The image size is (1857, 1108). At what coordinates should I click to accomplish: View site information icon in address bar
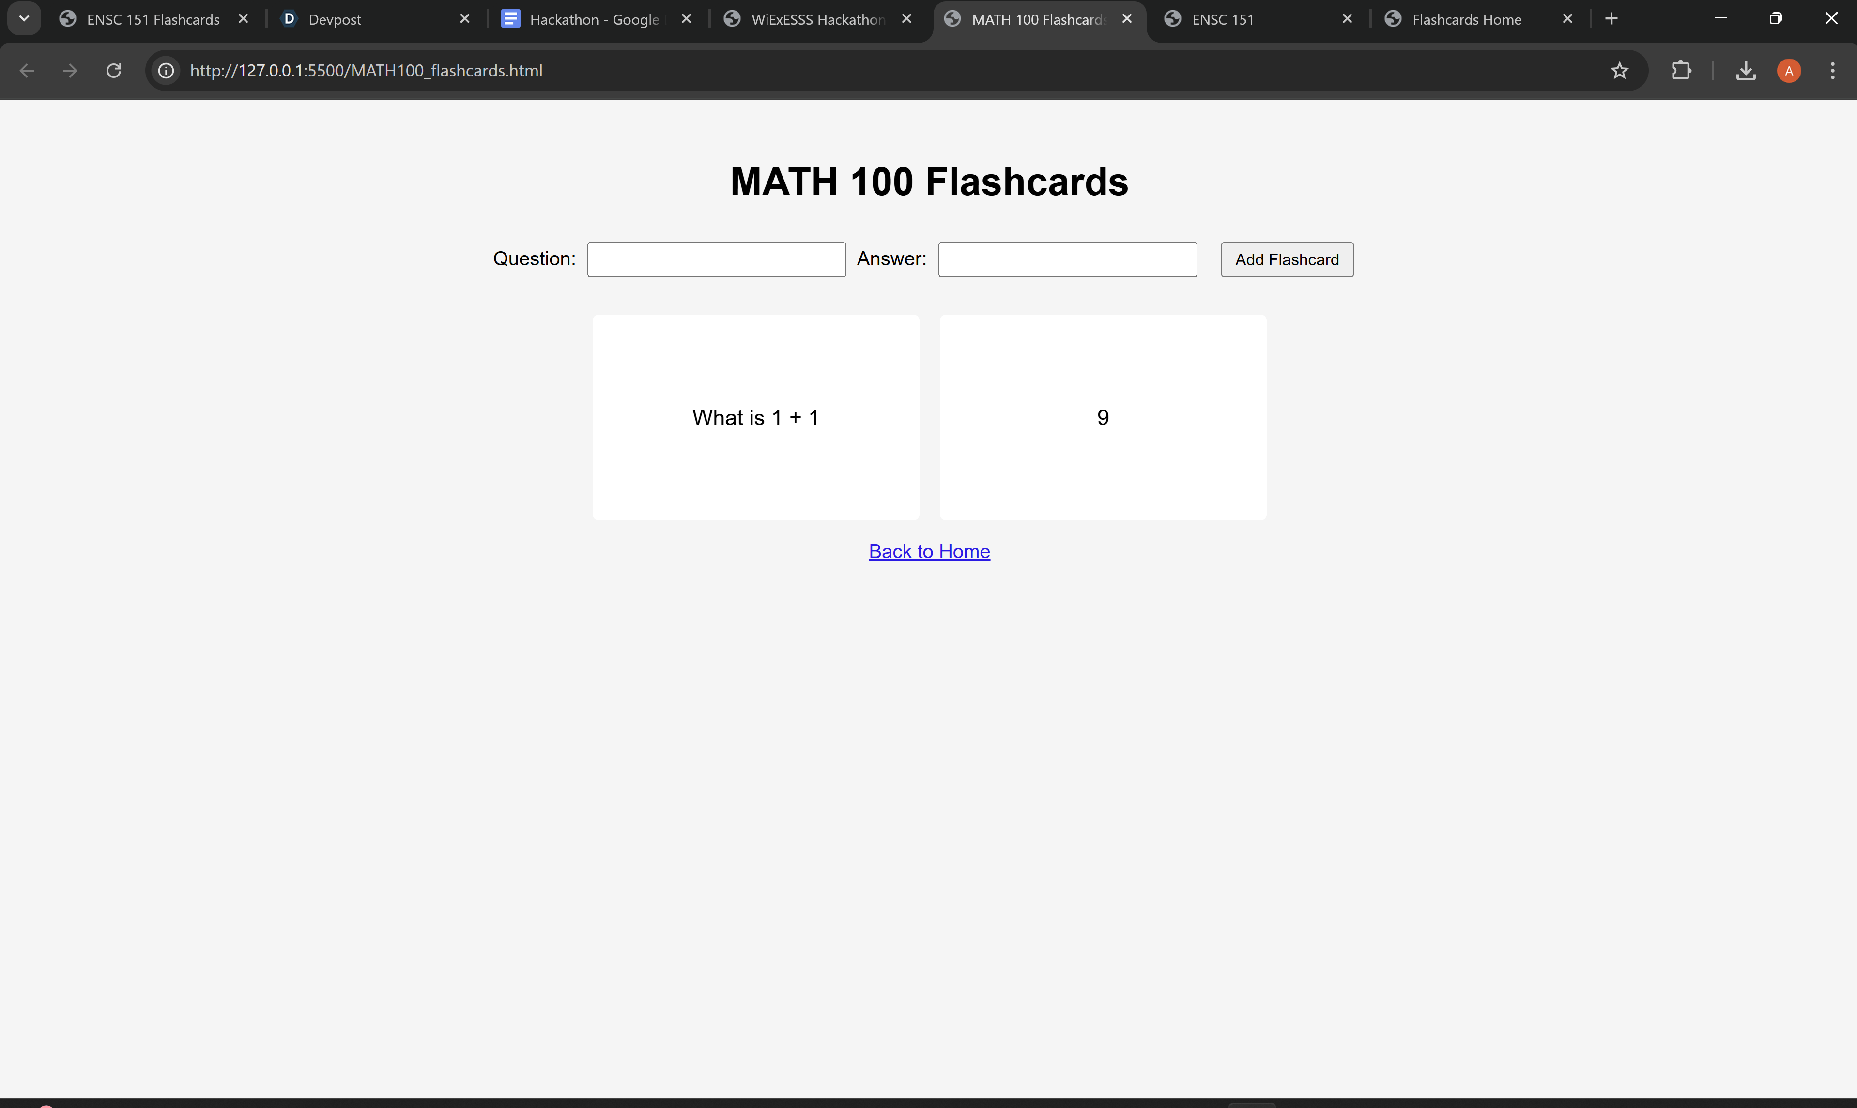click(x=166, y=70)
